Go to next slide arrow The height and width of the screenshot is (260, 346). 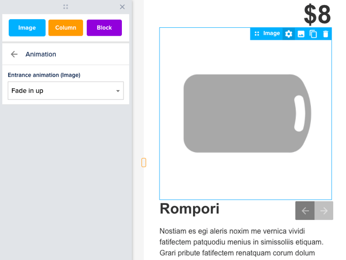324,210
